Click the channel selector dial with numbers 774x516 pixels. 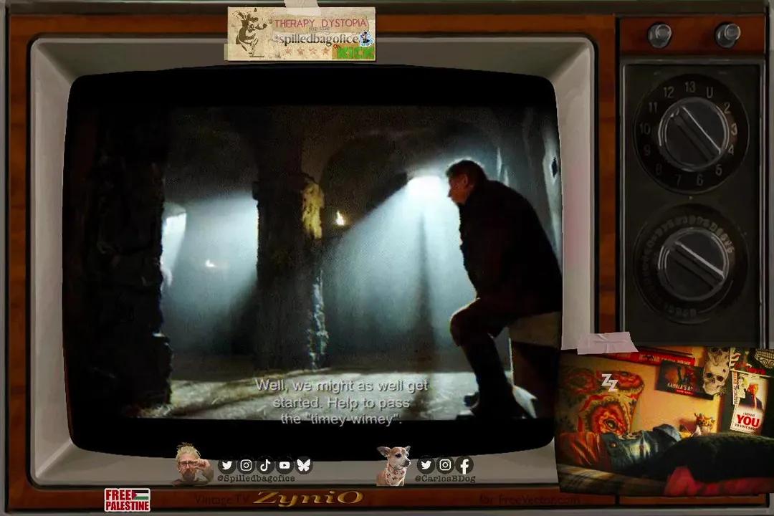click(690, 133)
